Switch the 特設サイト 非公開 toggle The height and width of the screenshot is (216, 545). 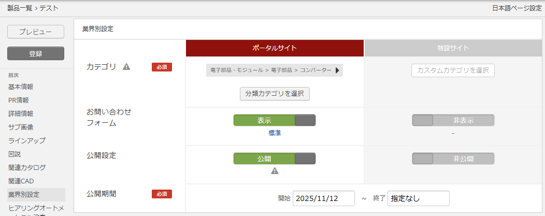pos(453,159)
